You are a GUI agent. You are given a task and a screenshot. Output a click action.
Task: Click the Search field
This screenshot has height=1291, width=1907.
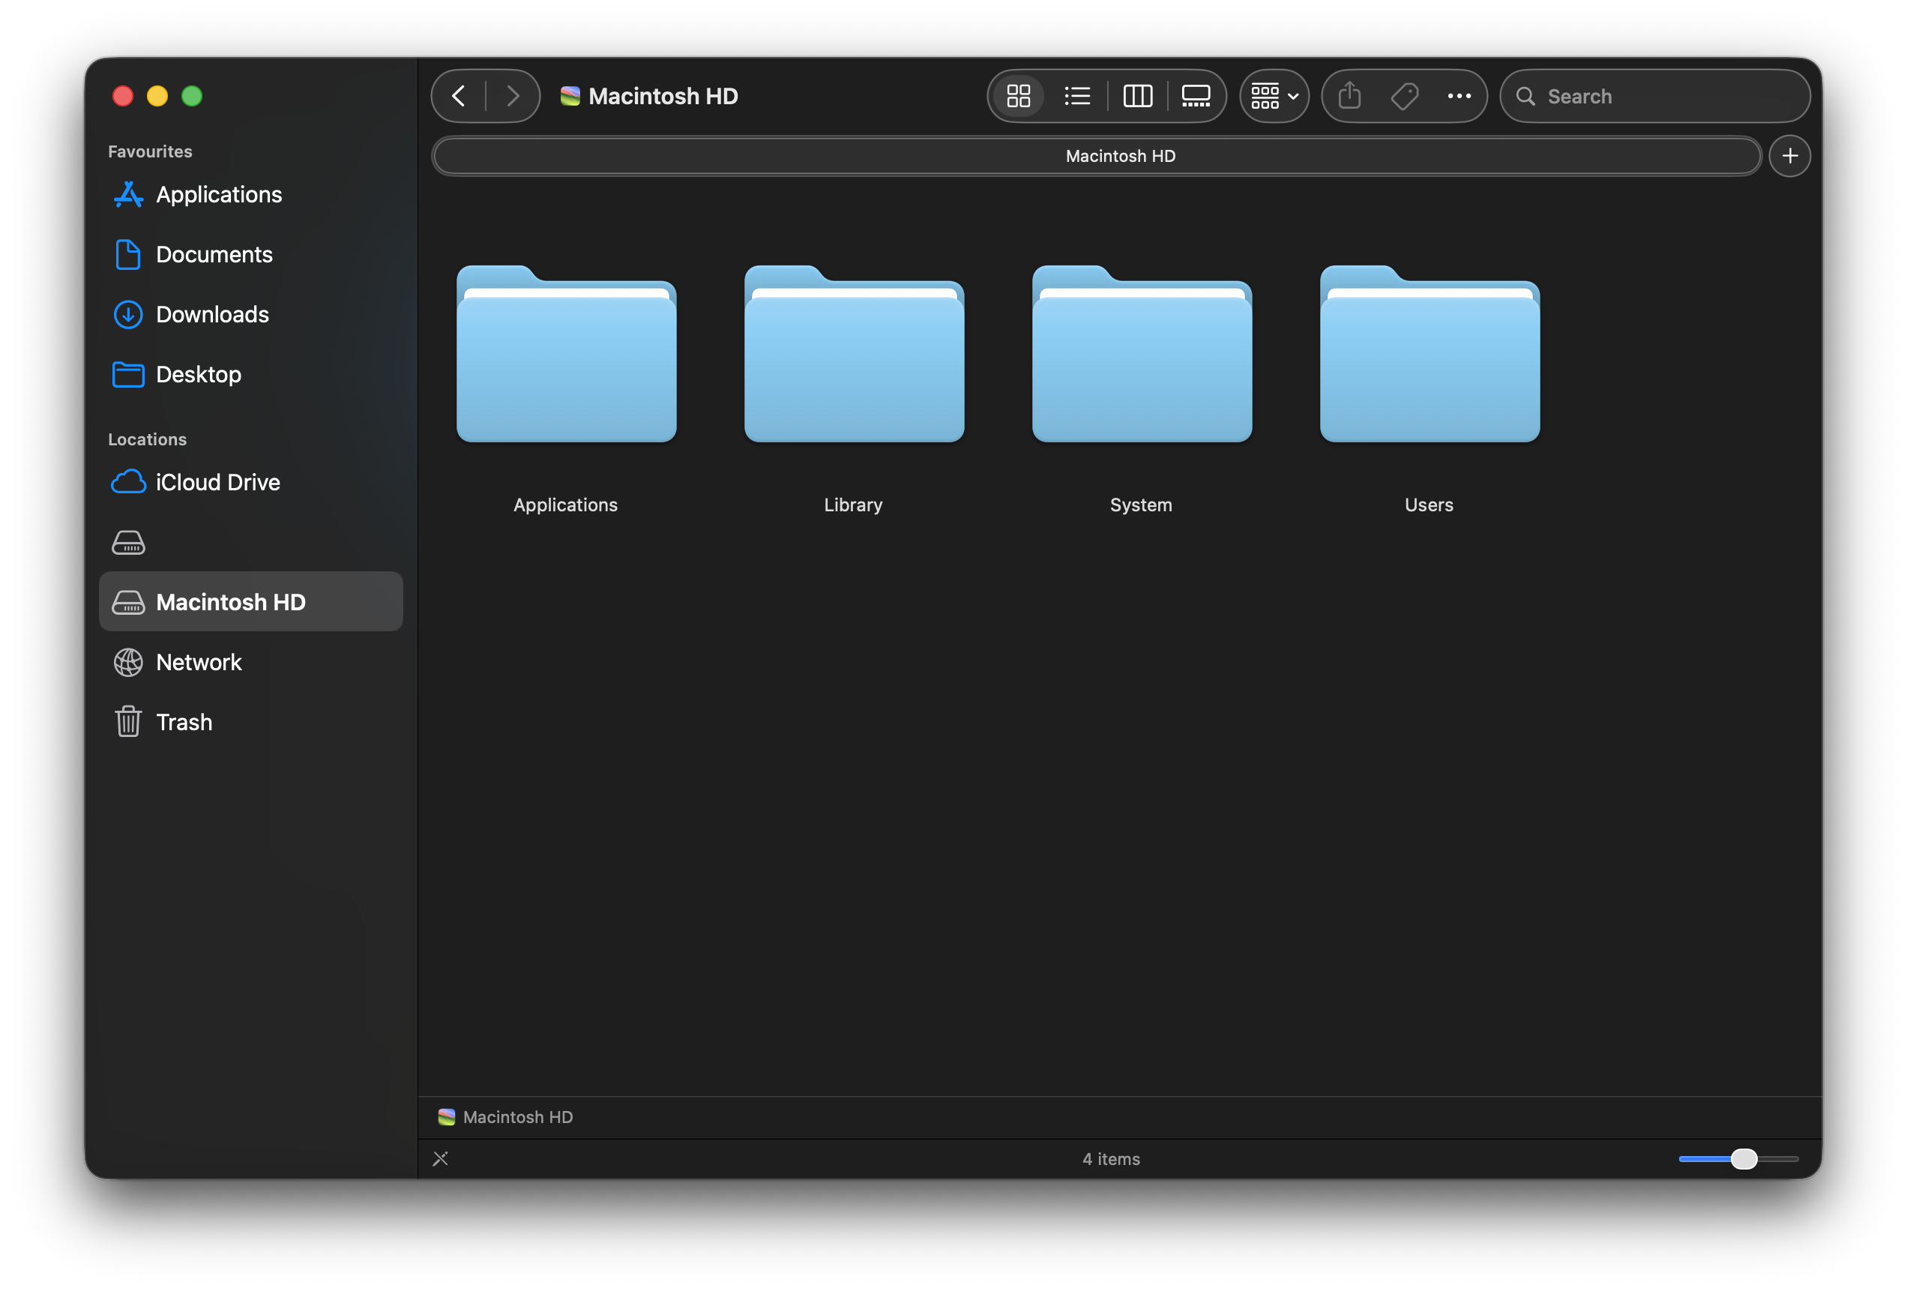1654,96
